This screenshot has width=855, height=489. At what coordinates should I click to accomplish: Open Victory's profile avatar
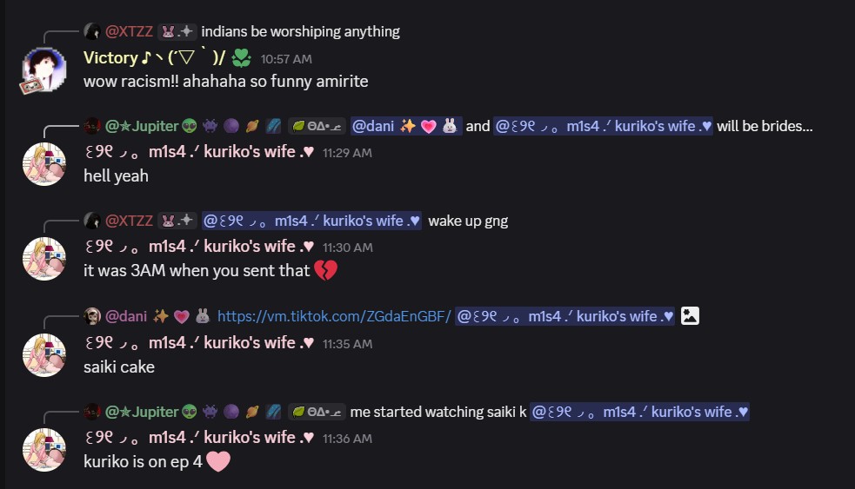[43, 70]
